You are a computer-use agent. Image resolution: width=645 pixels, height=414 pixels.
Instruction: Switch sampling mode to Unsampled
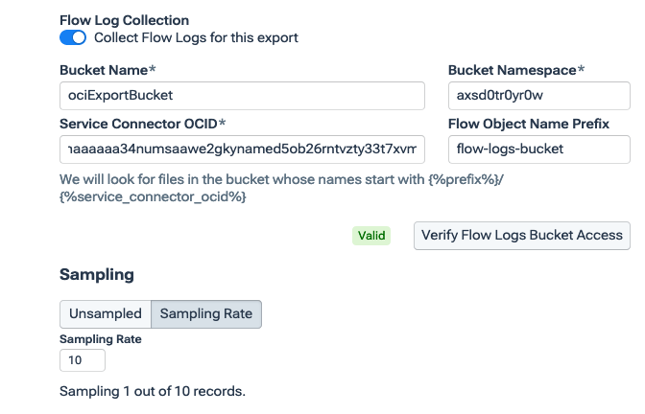pos(106,314)
